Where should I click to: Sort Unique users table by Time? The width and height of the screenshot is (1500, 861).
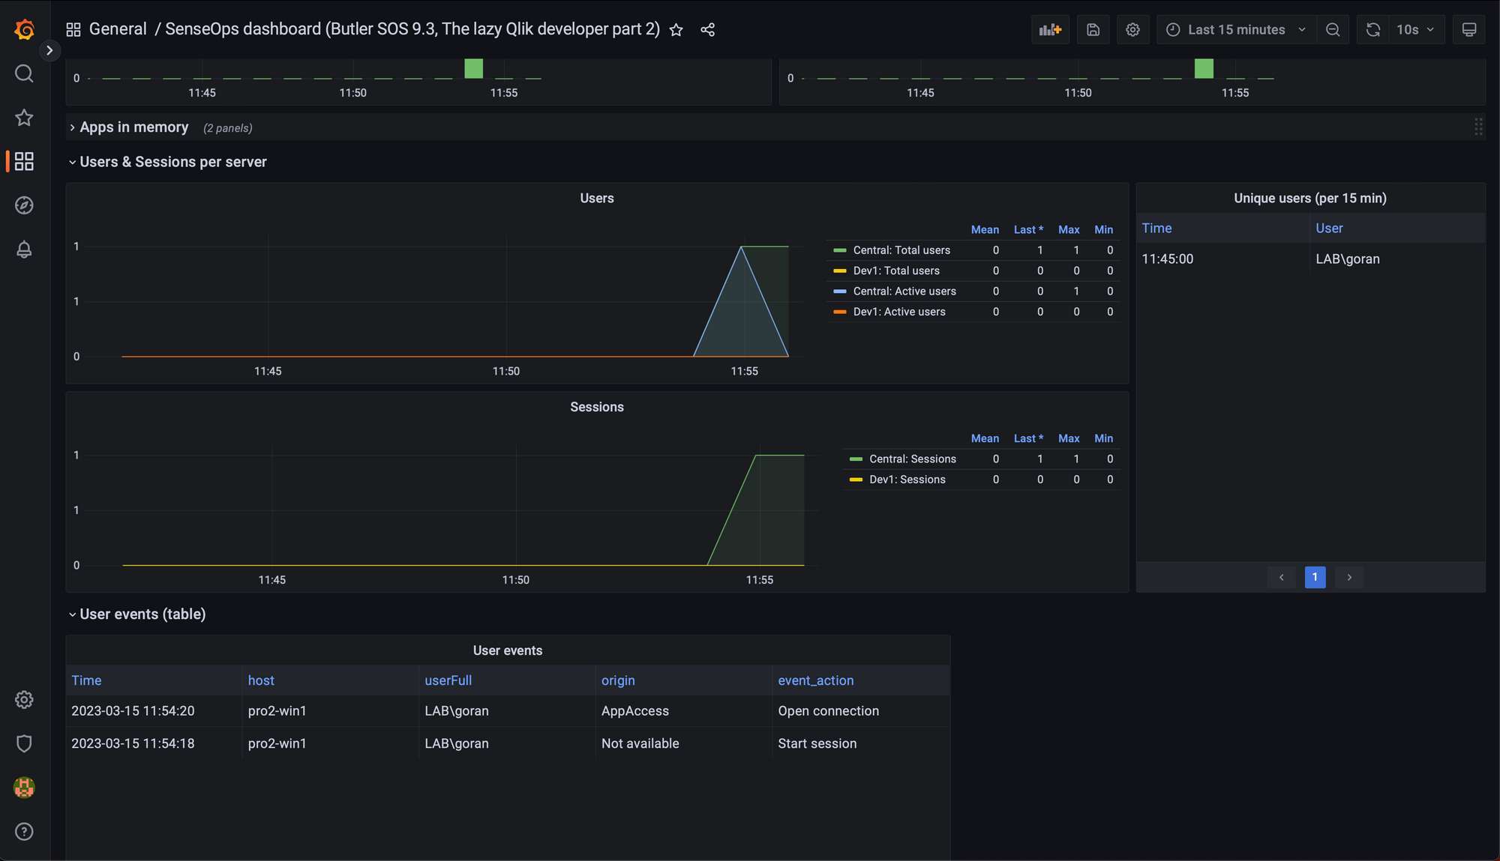click(1156, 229)
